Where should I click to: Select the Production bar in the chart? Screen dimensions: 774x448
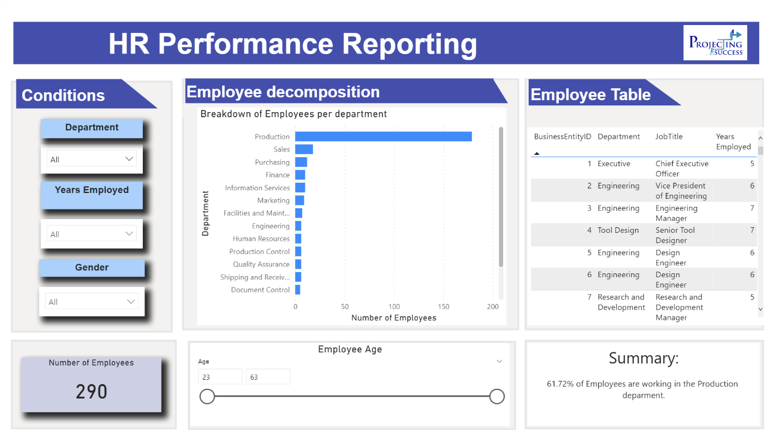point(383,137)
